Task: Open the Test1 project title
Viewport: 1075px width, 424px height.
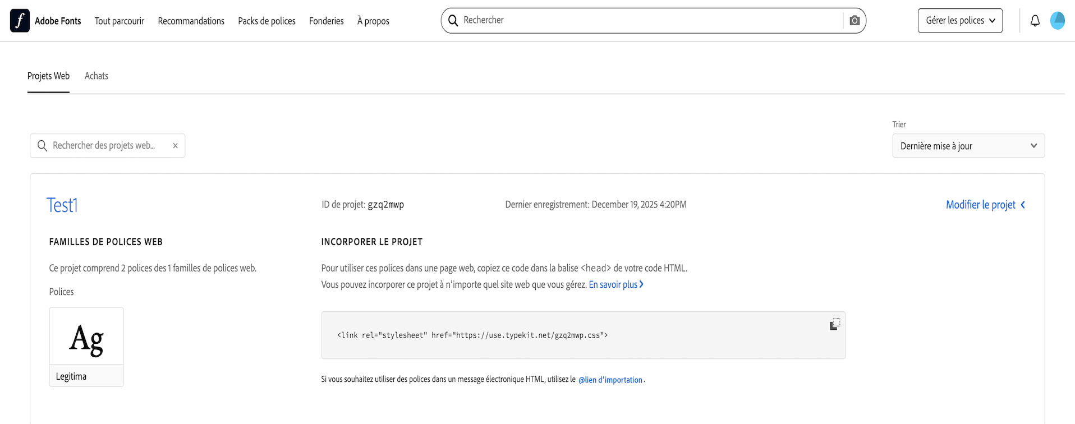Action: pos(62,205)
